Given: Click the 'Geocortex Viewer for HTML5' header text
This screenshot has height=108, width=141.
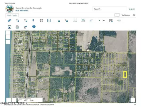Looking at the screenshot, I should click(x=78, y=3).
